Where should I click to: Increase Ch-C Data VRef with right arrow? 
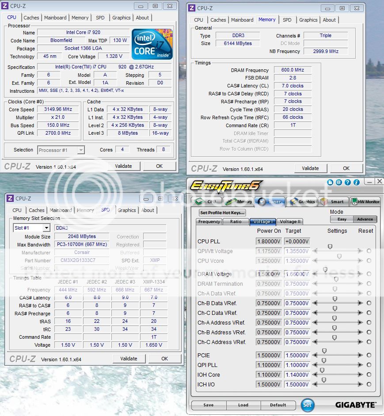pyautogui.click(x=360, y=313)
